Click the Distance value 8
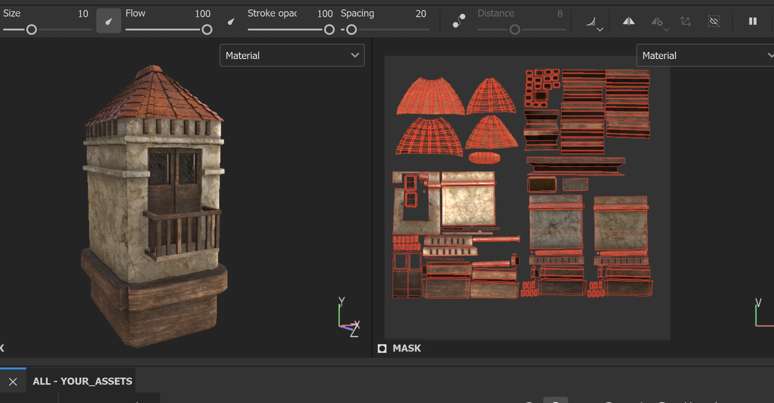 click(560, 14)
